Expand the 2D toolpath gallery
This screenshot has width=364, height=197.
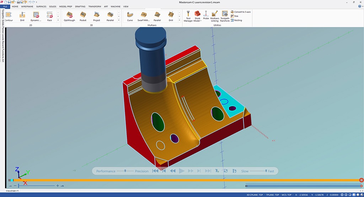coord(58,20)
